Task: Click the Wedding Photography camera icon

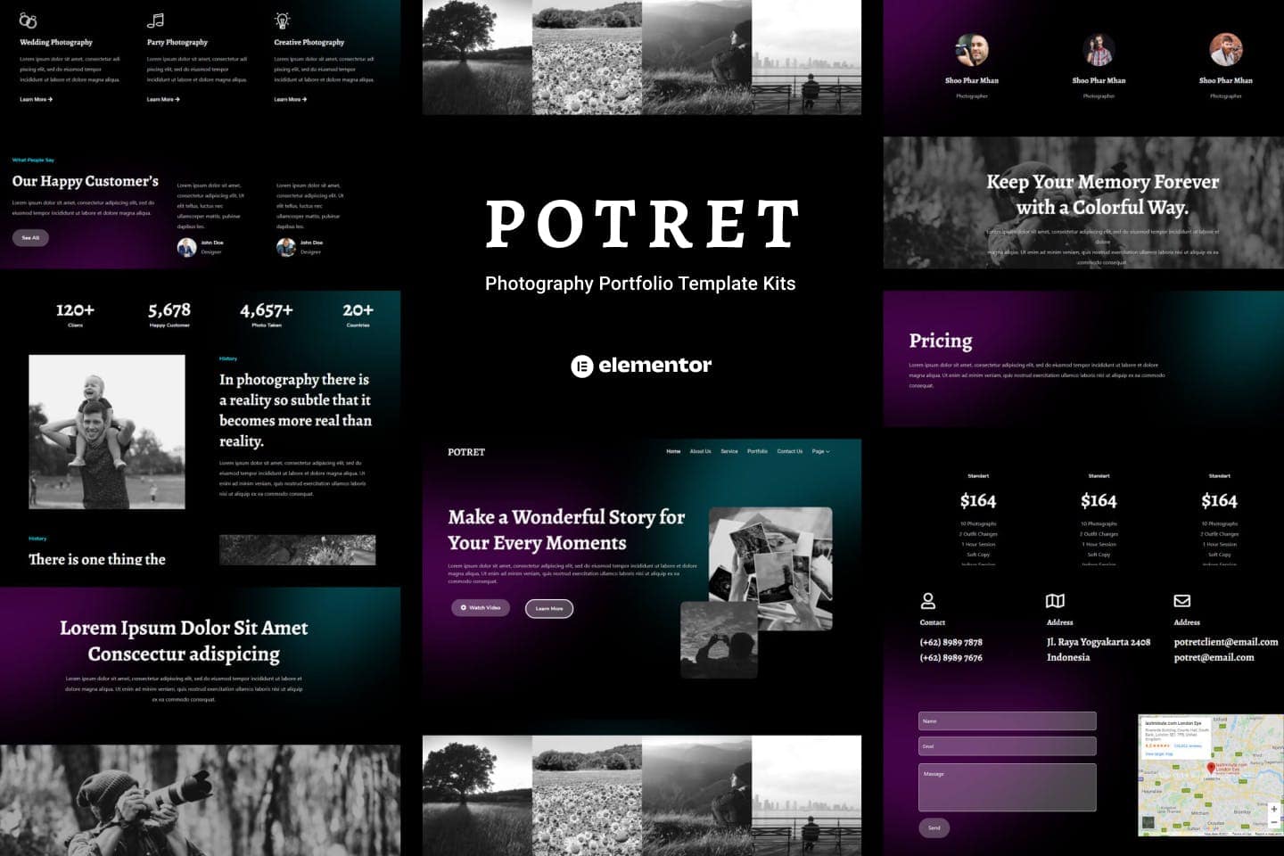Action: click(27, 19)
